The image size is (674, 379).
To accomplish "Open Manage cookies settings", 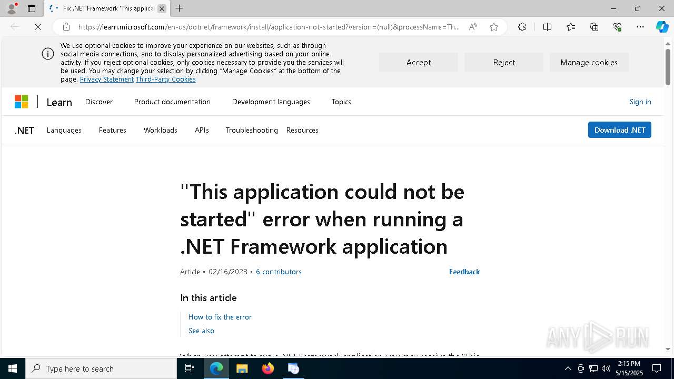I will coord(589,62).
